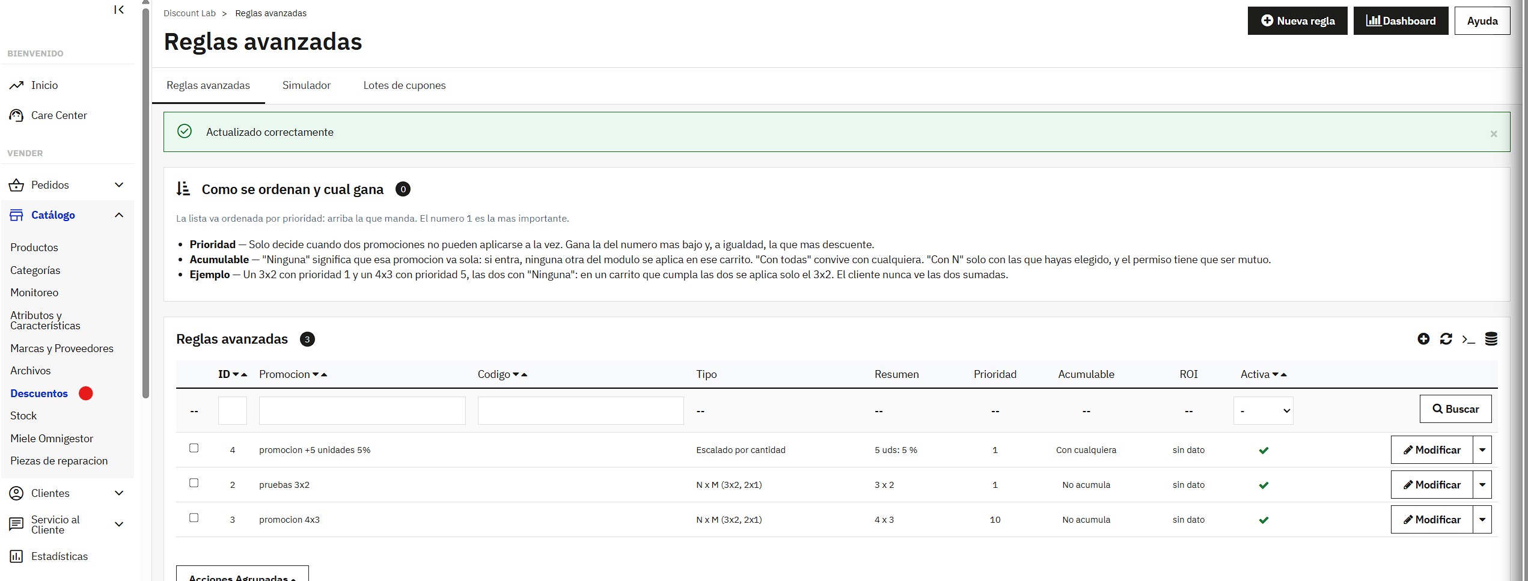This screenshot has height=581, width=1528.
Task: Select the Reglas avanzadas tab
Action: click(x=208, y=85)
